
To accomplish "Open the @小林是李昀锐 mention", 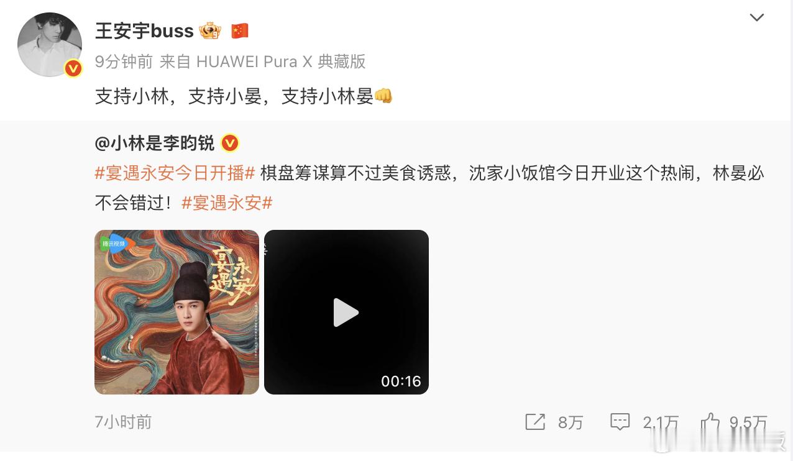I will coord(155,144).
